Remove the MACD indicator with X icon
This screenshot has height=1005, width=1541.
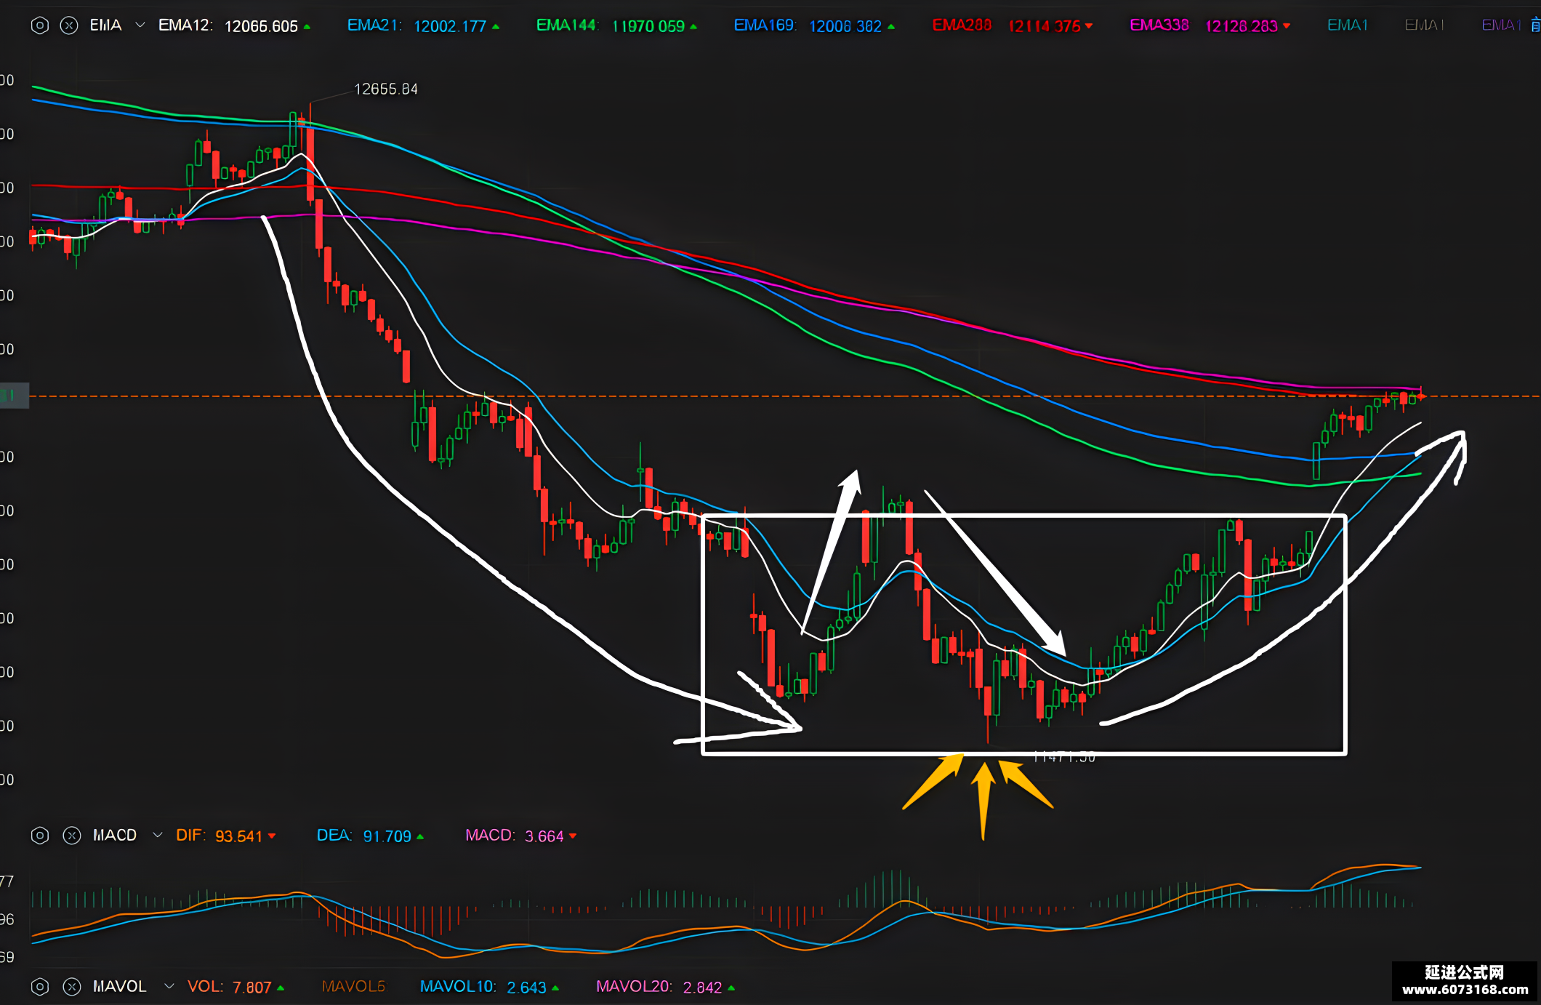tap(72, 836)
